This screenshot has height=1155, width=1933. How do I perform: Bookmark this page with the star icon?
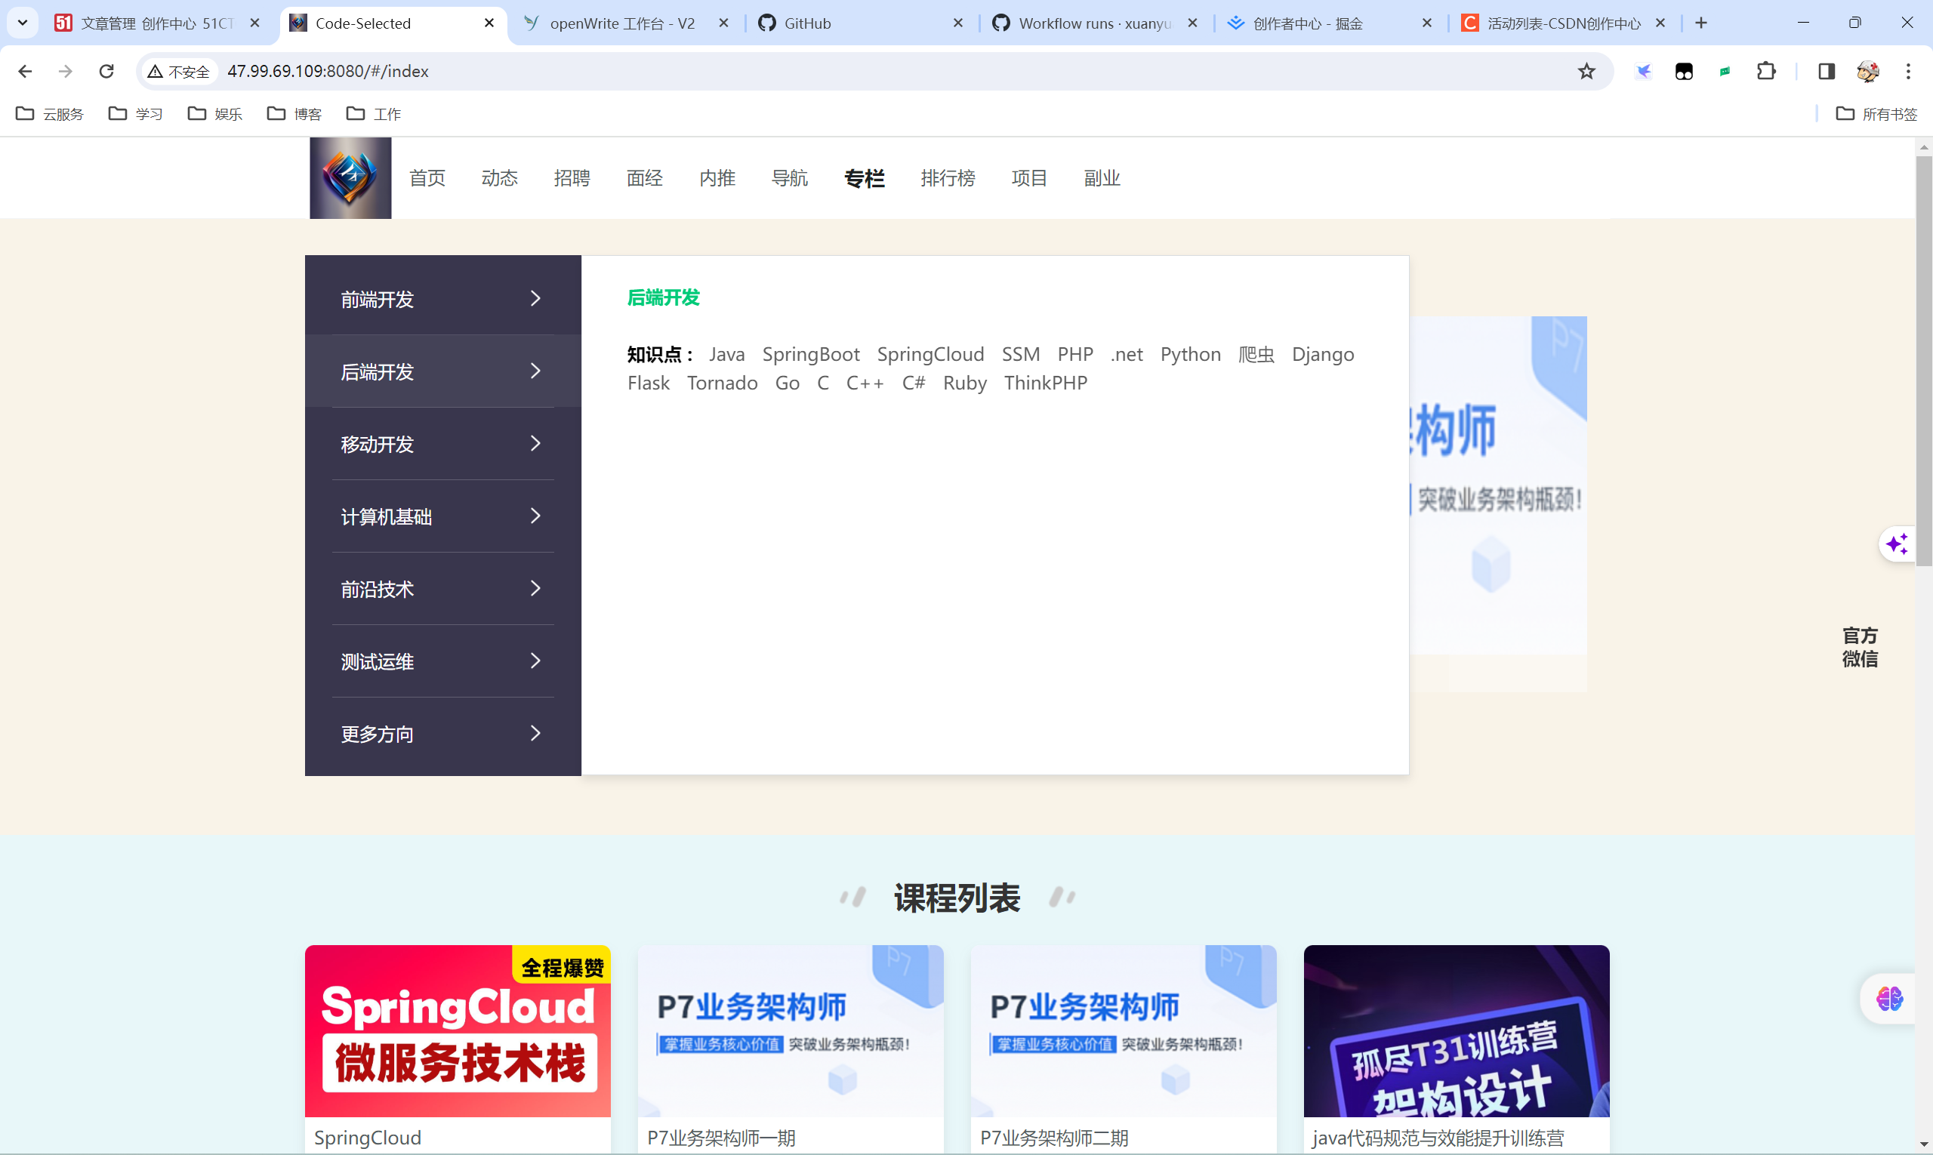click(1587, 71)
